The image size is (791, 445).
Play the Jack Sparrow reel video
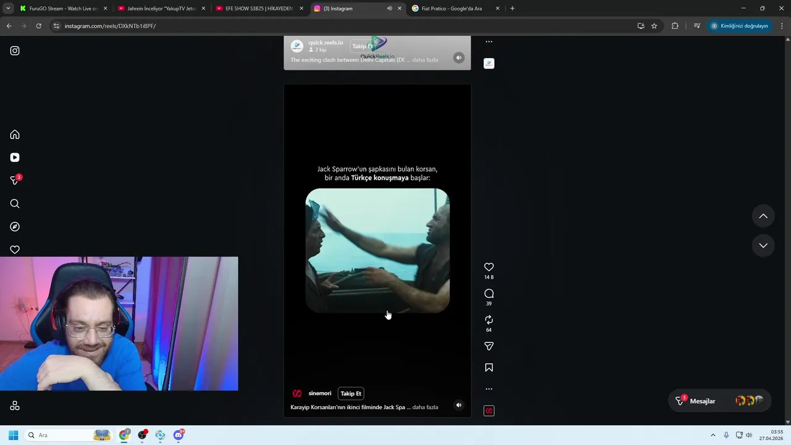(x=378, y=250)
